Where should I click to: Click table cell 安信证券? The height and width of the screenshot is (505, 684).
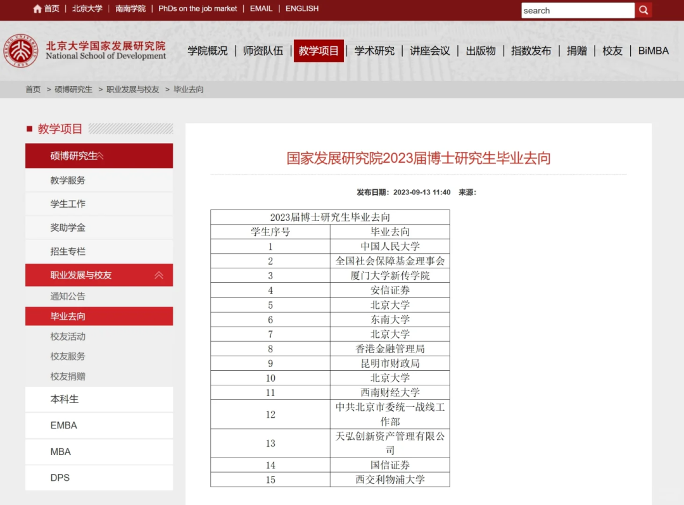point(390,290)
